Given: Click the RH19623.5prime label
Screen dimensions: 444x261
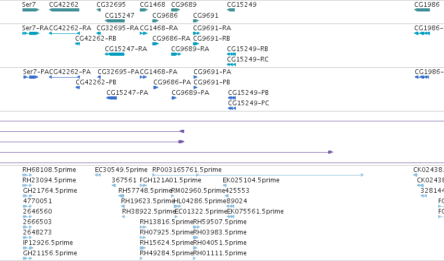Looking at the screenshot, I should (148, 201).
